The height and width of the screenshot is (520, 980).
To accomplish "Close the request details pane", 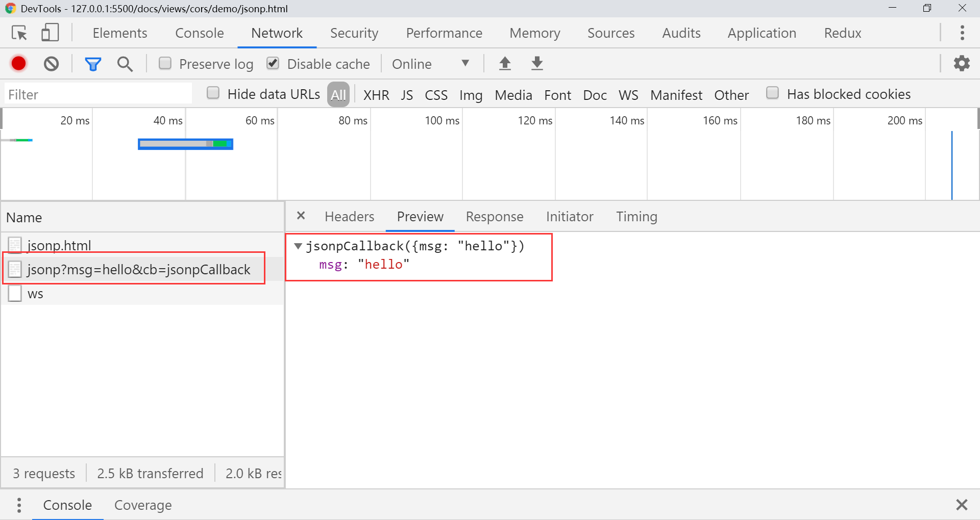I will [301, 216].
